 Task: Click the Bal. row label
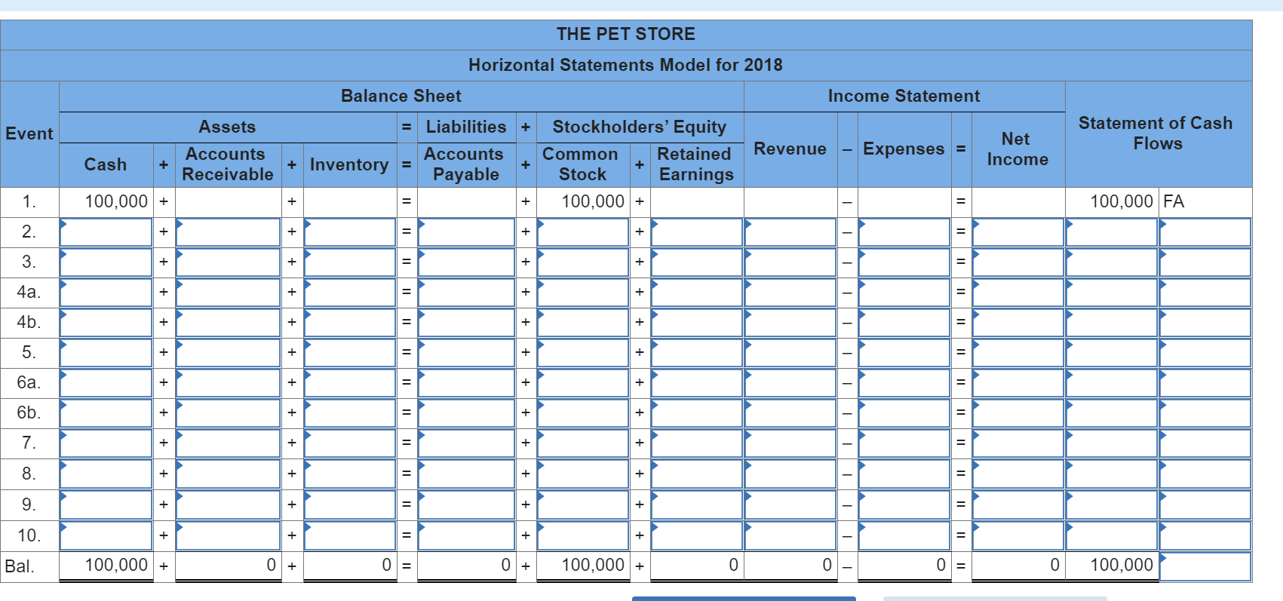click(20, 566)
